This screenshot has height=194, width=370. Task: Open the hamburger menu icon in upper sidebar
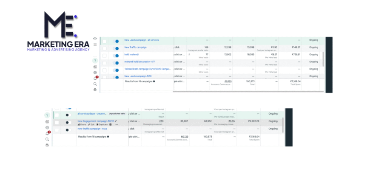point(95,44)
